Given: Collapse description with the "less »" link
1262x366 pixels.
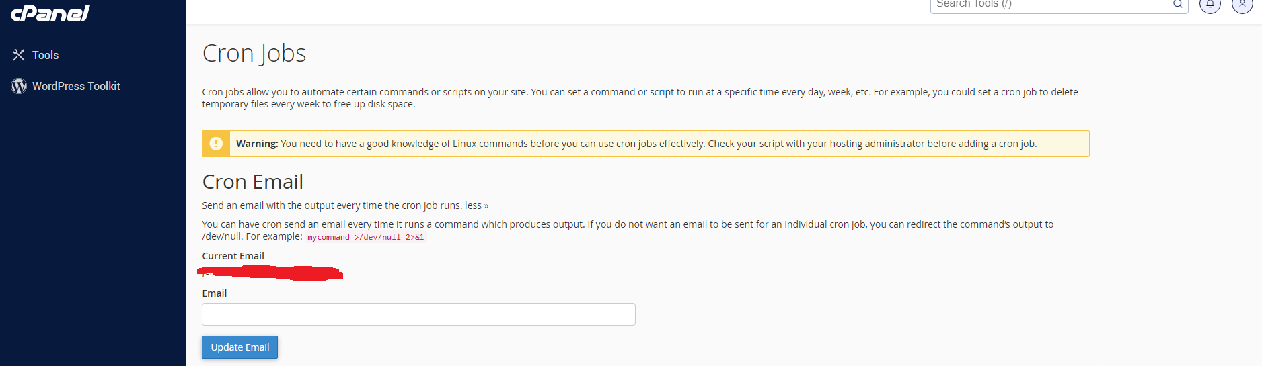Looking at the screenshot, I should (x=476, y=205).
